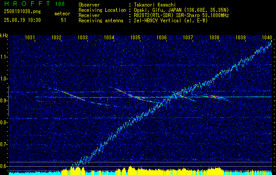276x175 pixels.
Task: Click the 0.7 frequency axis label
Action: 4,144
